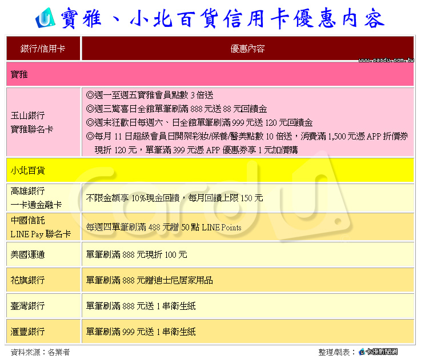The height and width of the screenshot is (363, 421).
Task: Click the line 週末狂歡日每週六、日全館單筆刷滿 999 元
Action: pos(199,122)
